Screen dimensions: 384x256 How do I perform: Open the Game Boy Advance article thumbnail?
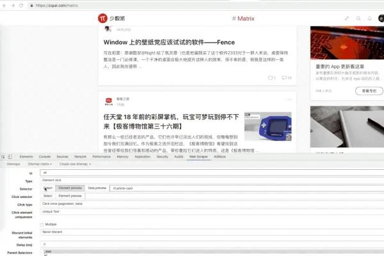tap(268, 126)
